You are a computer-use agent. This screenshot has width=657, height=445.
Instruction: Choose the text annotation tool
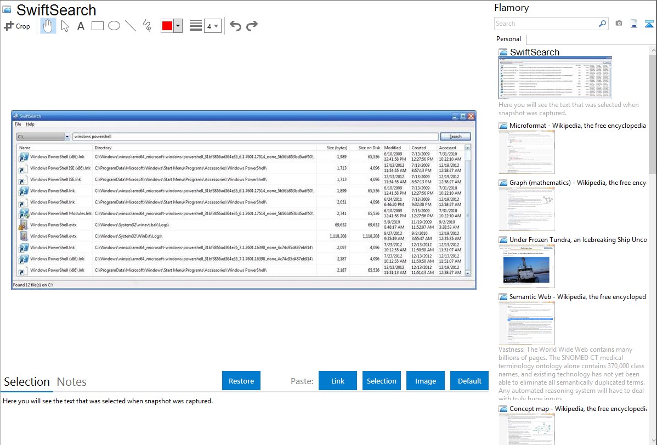(81, 26)
